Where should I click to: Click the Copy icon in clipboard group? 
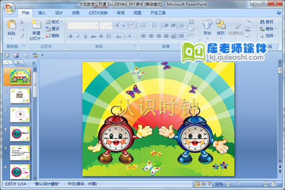pos(22,28)
